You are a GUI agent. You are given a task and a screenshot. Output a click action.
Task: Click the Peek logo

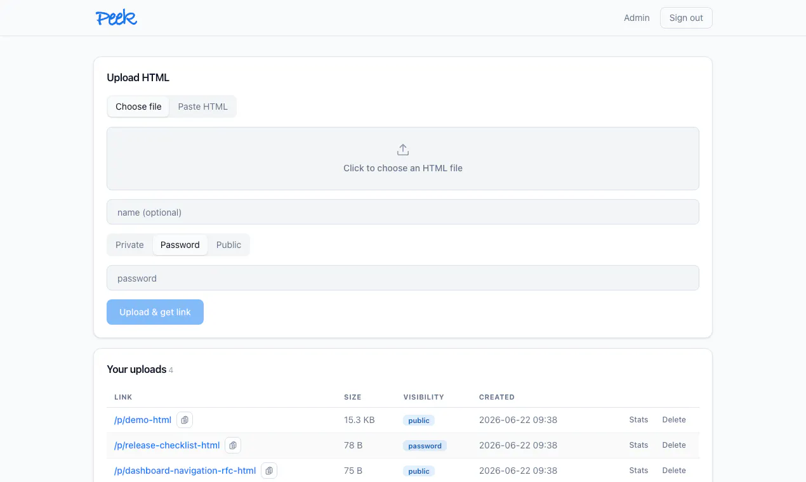tap(117, 18)
